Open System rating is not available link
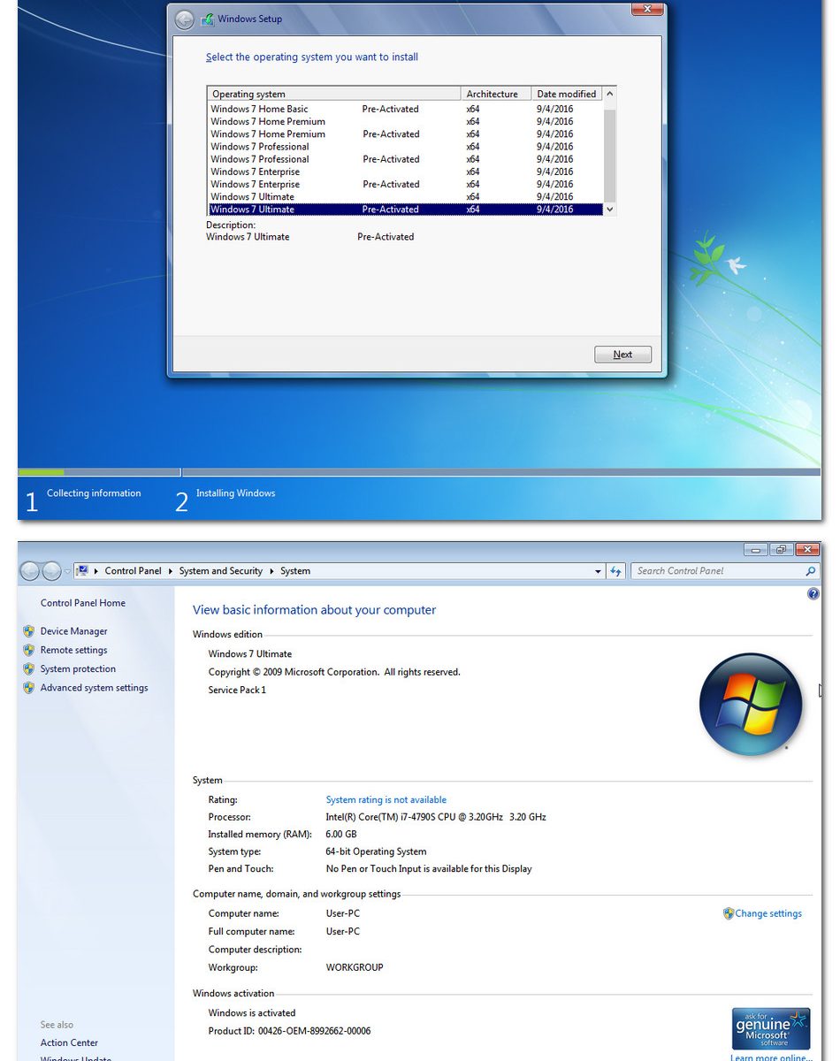840x1061 pixels. point(386,799)
